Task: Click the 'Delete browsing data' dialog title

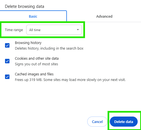Action: point(25,6)
